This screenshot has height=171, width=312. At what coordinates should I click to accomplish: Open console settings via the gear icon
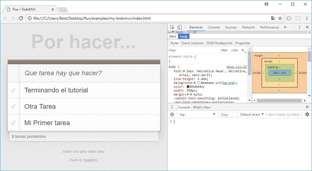coord(307,114)
